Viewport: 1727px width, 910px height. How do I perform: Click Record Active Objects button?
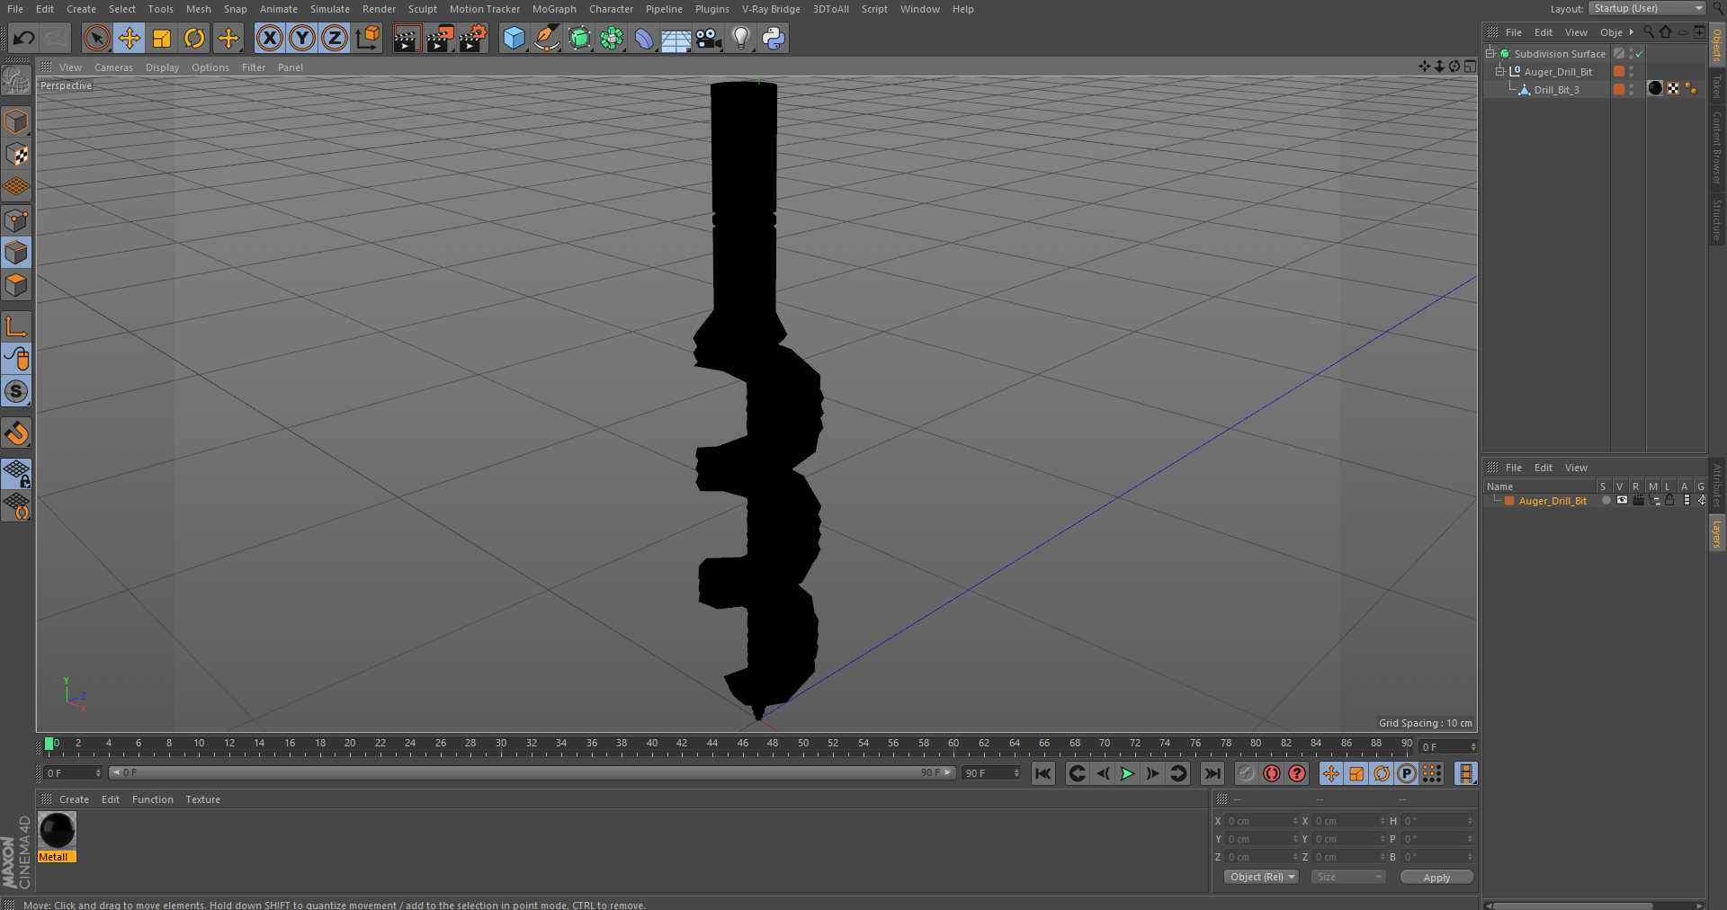pyautogui.click(x=1246, y=773)
